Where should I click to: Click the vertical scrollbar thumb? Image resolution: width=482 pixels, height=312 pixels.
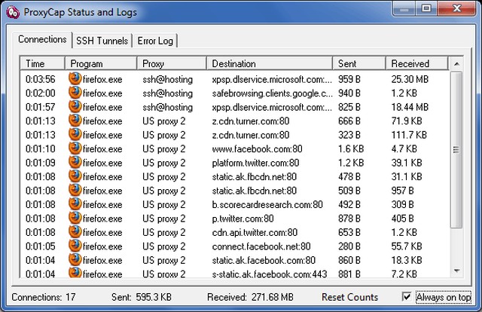tap(456, 149)
